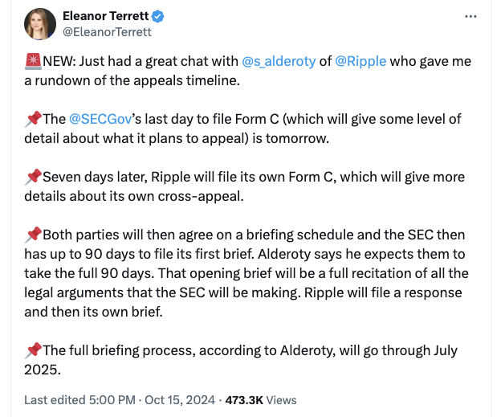This screenshot has width=501, height=417.
Task: Click the Oct 15, 2024 date link
Action: (180, 400)
